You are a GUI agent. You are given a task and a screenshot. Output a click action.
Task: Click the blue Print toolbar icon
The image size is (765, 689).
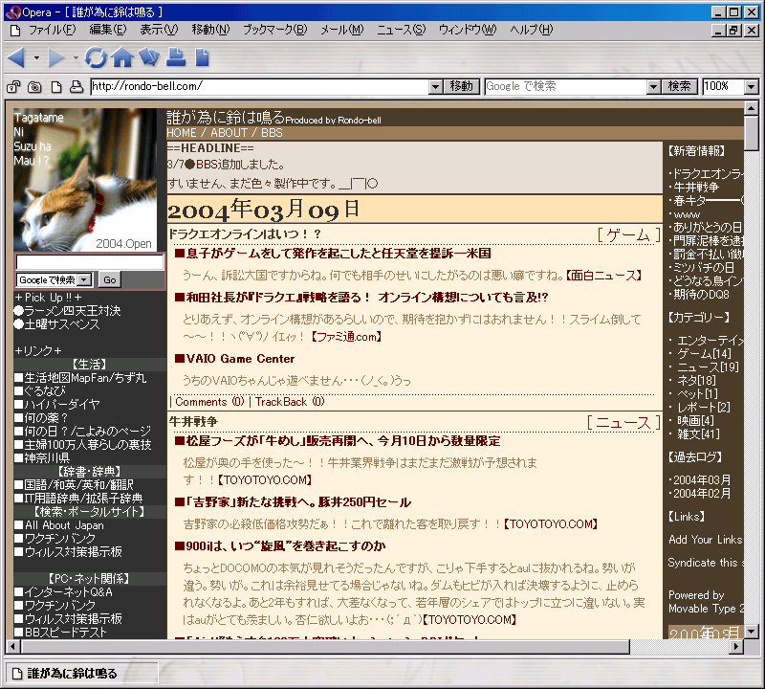point(176,57)
